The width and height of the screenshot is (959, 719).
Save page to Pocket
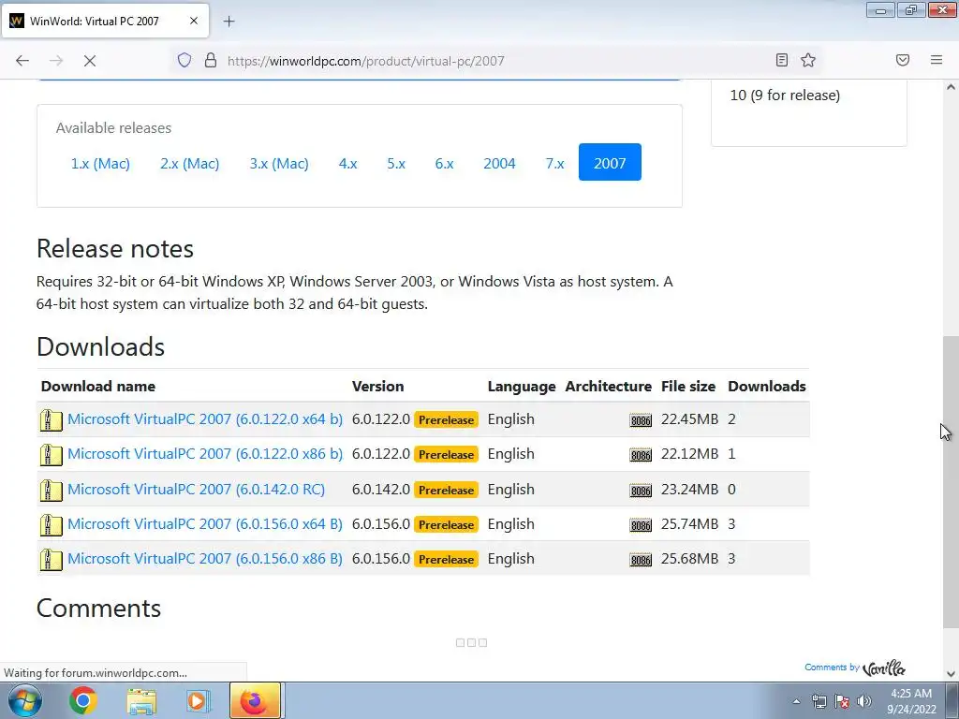click(903, 60)
